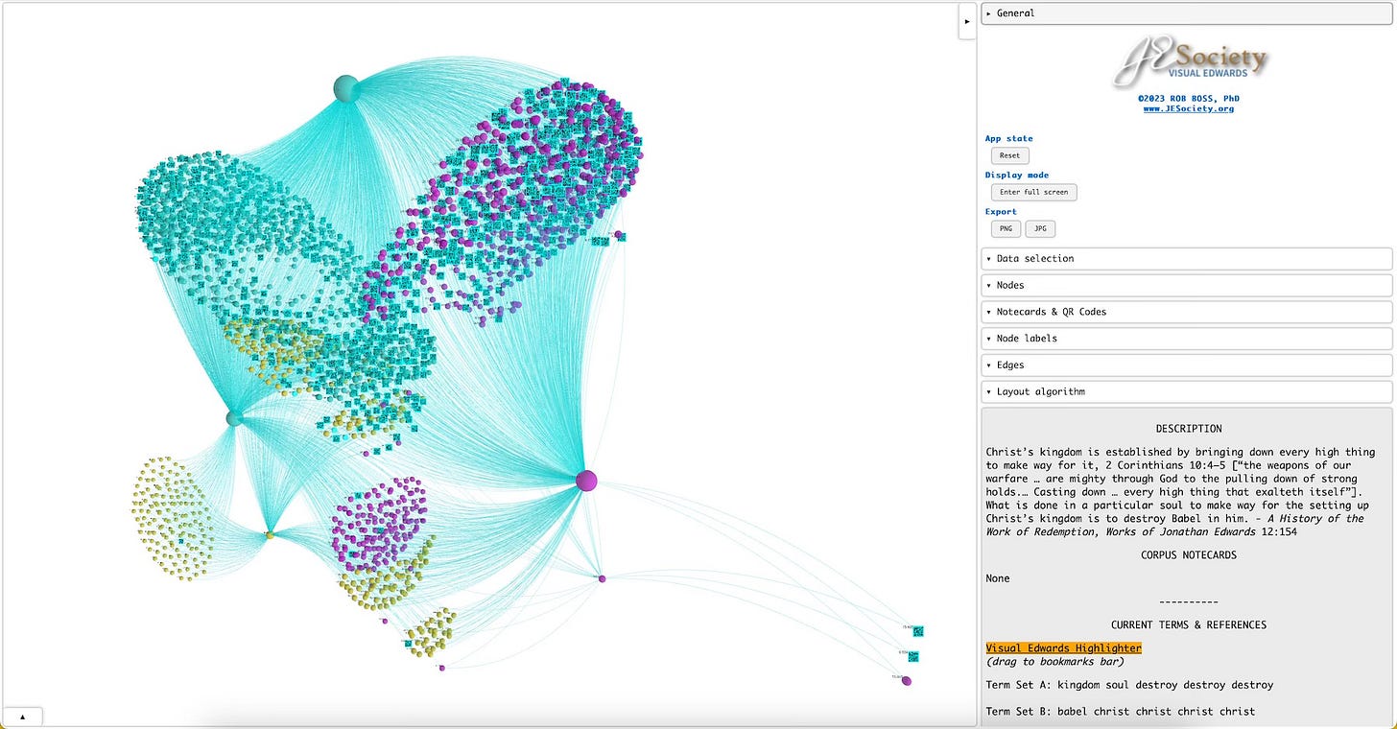Select the large teal hub node at top
Viewport: 1397px width, 729px height.
345,88
